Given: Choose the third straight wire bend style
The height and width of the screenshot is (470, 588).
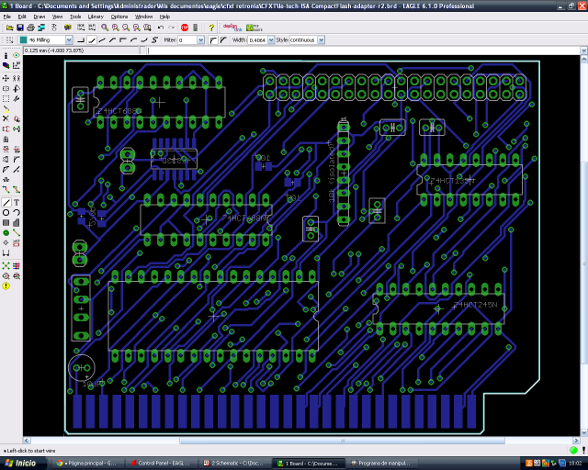Looking at the screenshot, I should (102, 40).
